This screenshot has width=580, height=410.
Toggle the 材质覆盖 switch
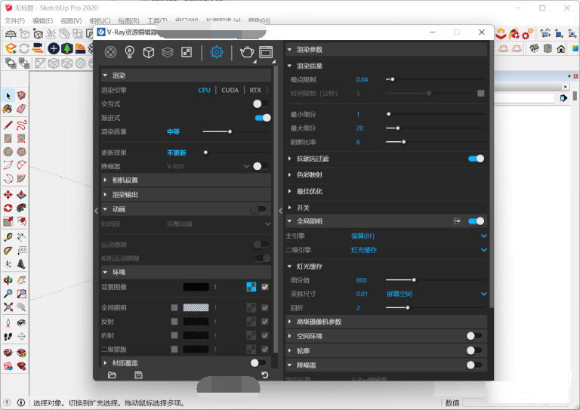pyautogui.click(x=258, y=363)
